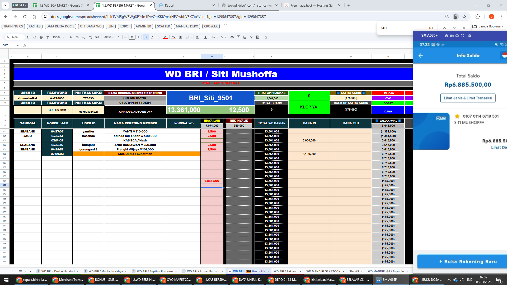Toggle italic formatting
The width and height of the screenshot is (507, 285).
pyautogui.click(x=152, y=37)
